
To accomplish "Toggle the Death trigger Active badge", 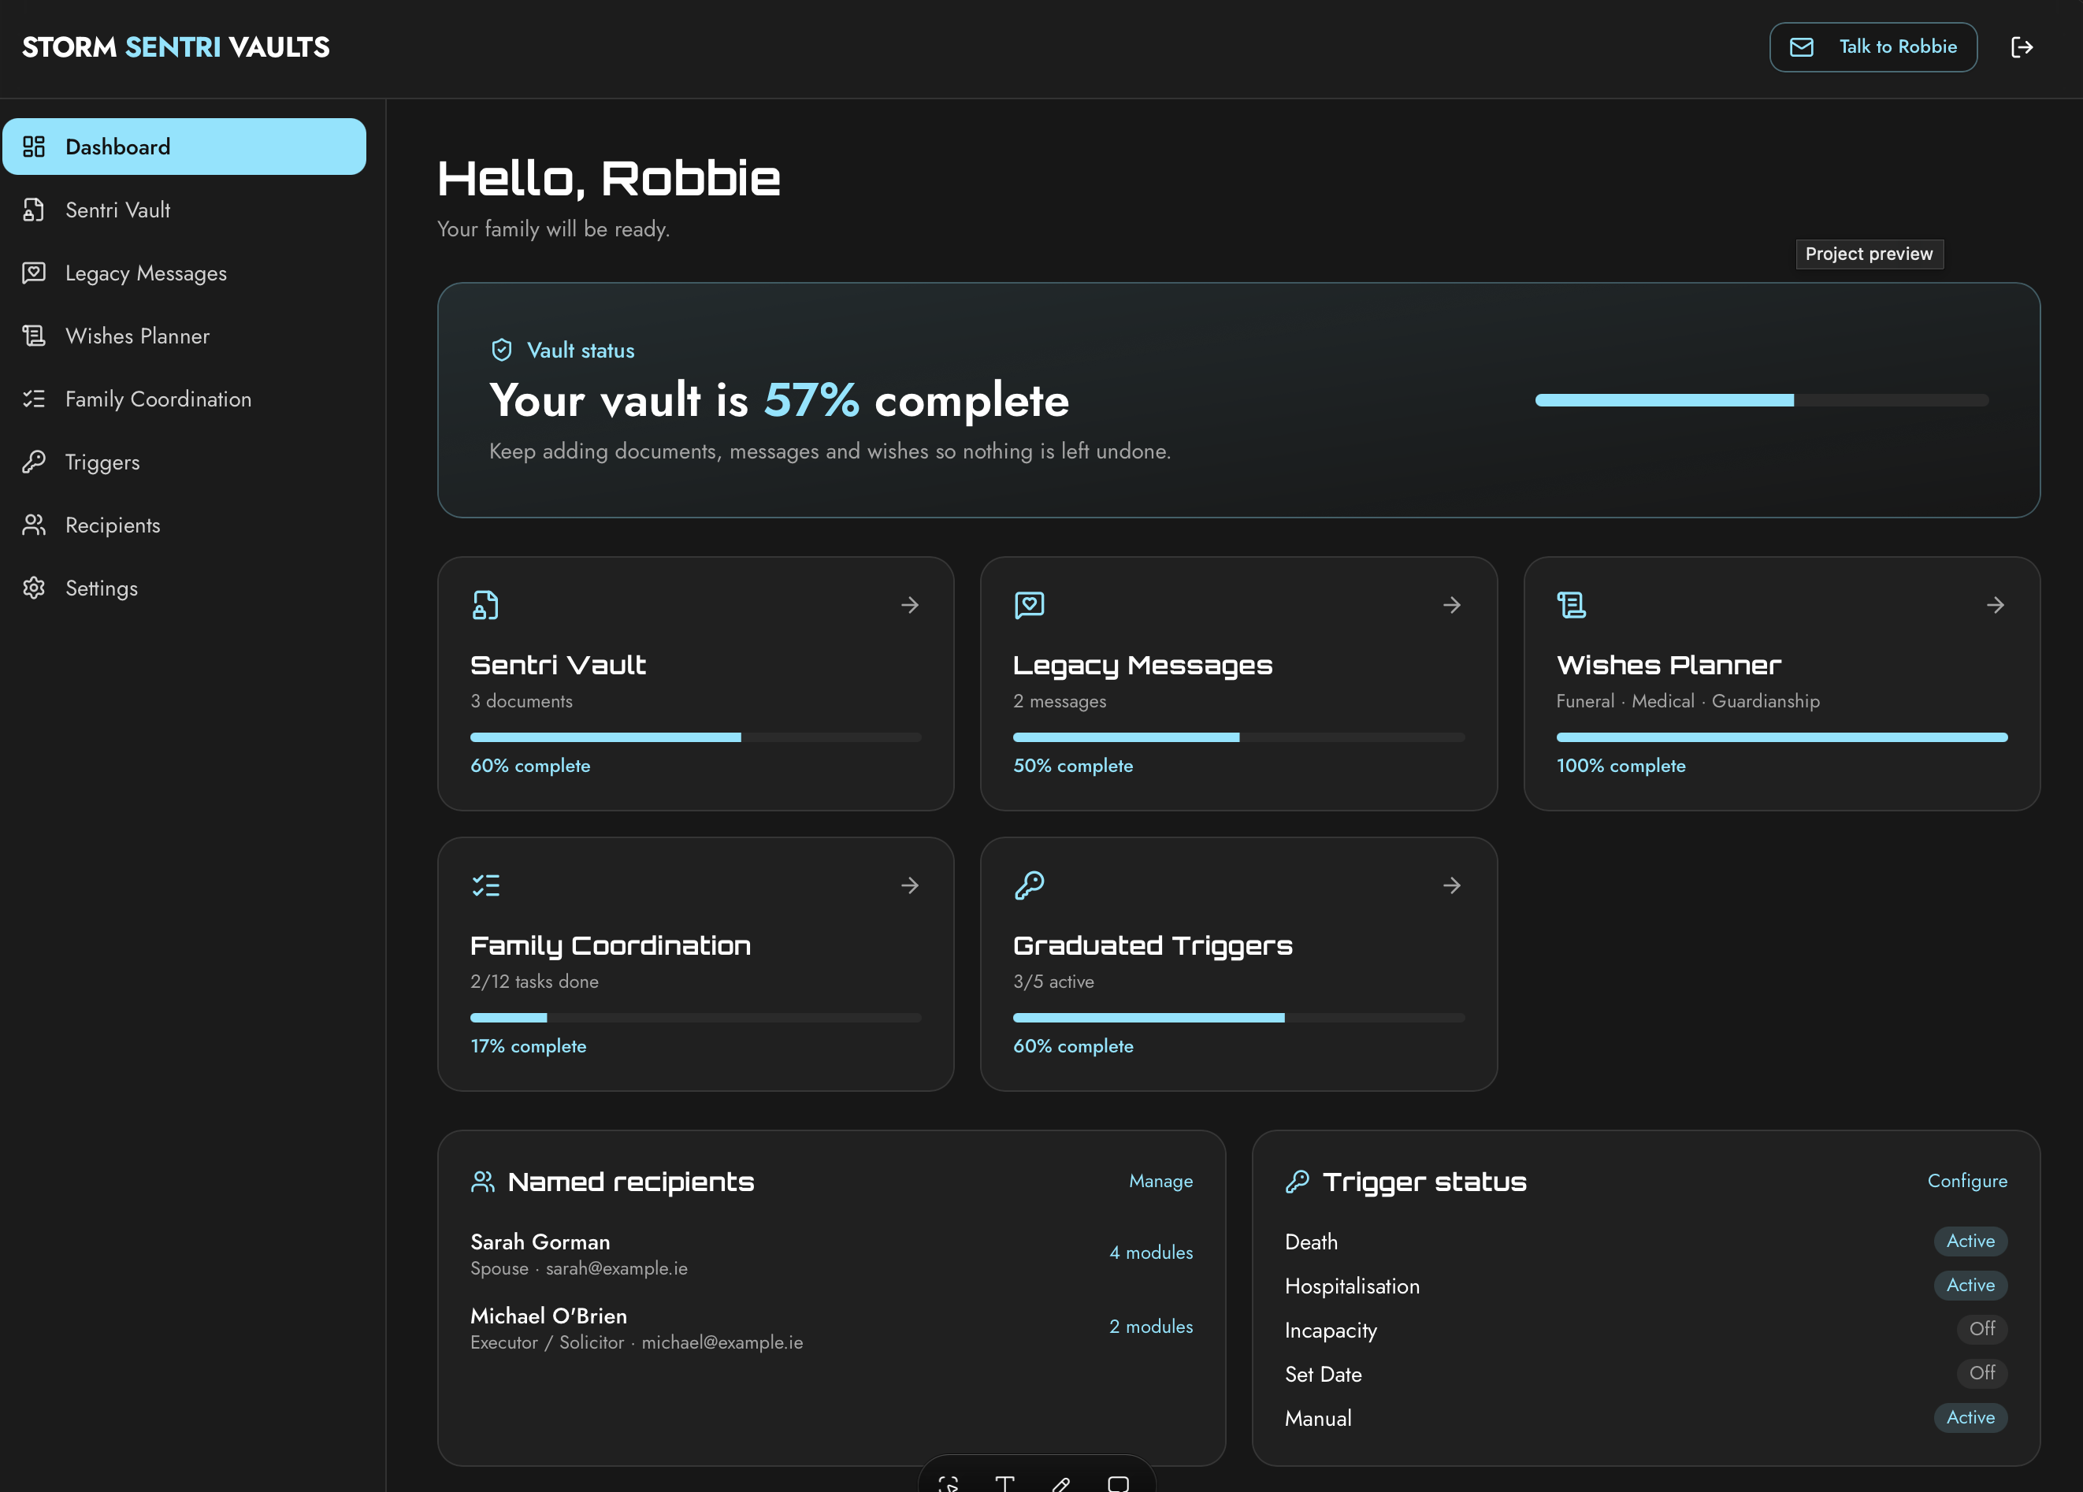I will tap(1970, 1241).
